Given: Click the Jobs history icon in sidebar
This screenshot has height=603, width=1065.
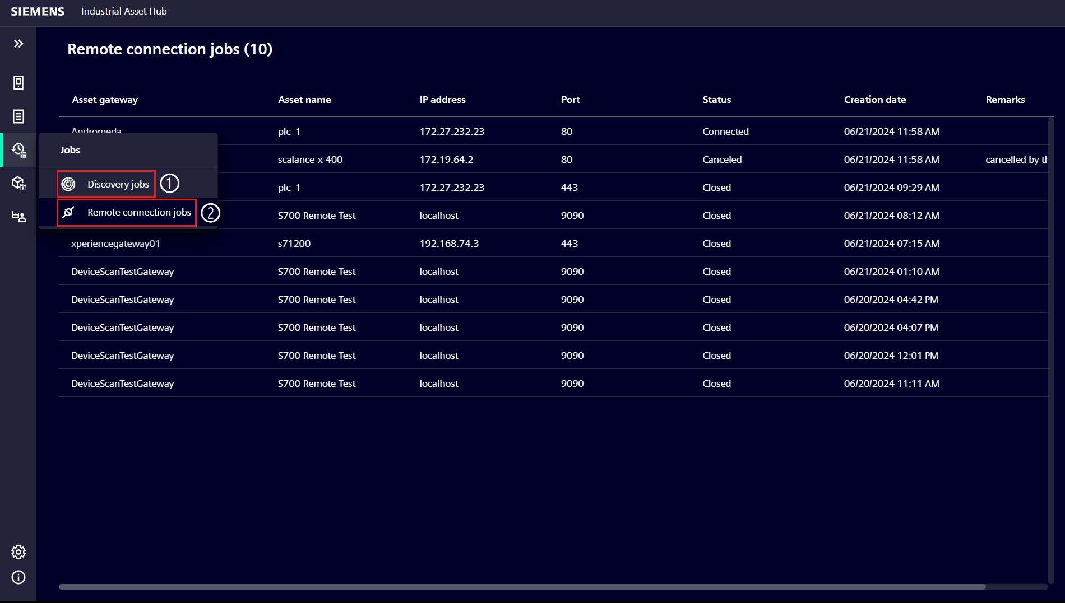Looking at the screenshot, I should [18, 150].
